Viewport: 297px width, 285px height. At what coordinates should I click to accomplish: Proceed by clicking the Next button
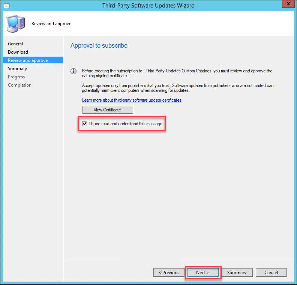202,273
